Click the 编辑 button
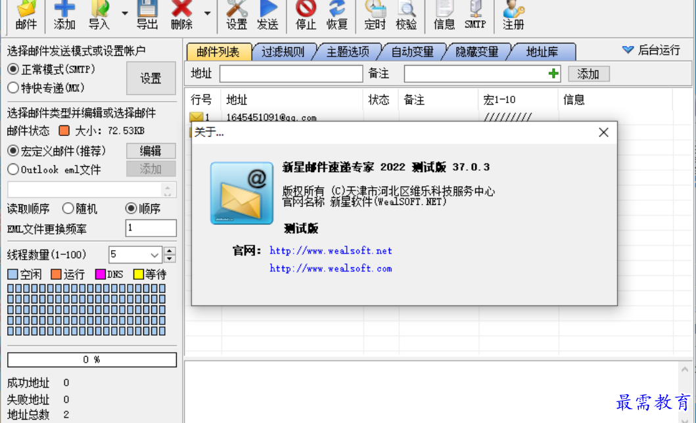This screenshot has width=696, height=423. [151, 151]
